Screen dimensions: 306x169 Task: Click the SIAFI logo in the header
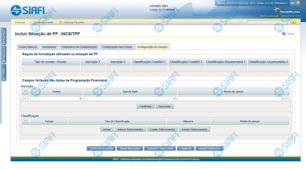click(27, 9)
